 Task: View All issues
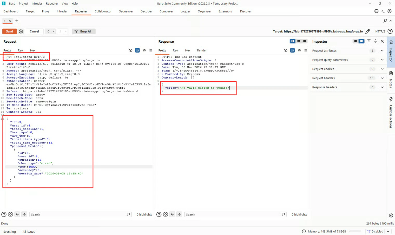[x=29, y=232]
